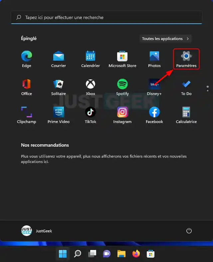Open Prime Video

[59, 115]
